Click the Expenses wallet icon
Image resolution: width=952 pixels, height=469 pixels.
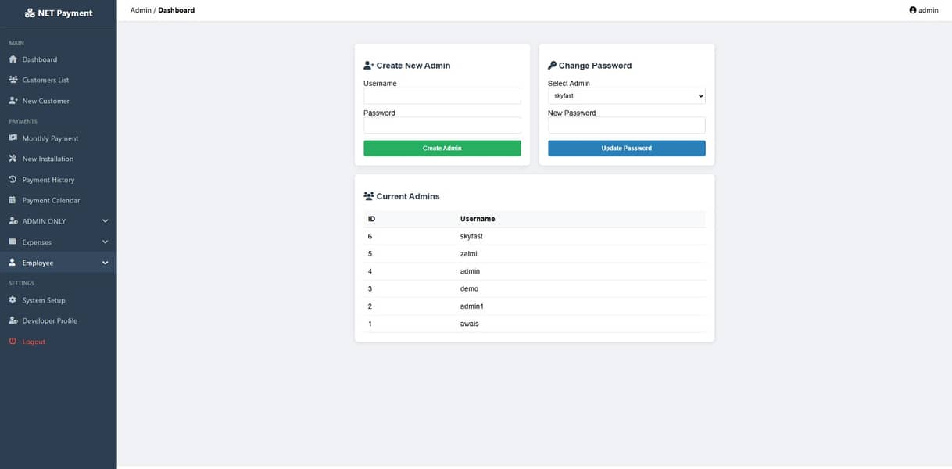pyautogui.click(x=13, y=242)
